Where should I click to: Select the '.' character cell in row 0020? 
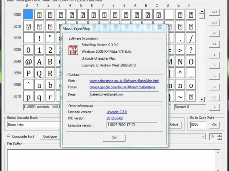tap(180, 38)
